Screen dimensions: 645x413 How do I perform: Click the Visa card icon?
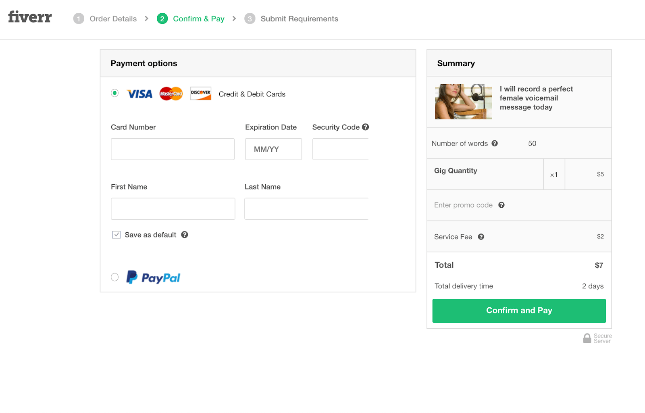(x=139, y=94)
